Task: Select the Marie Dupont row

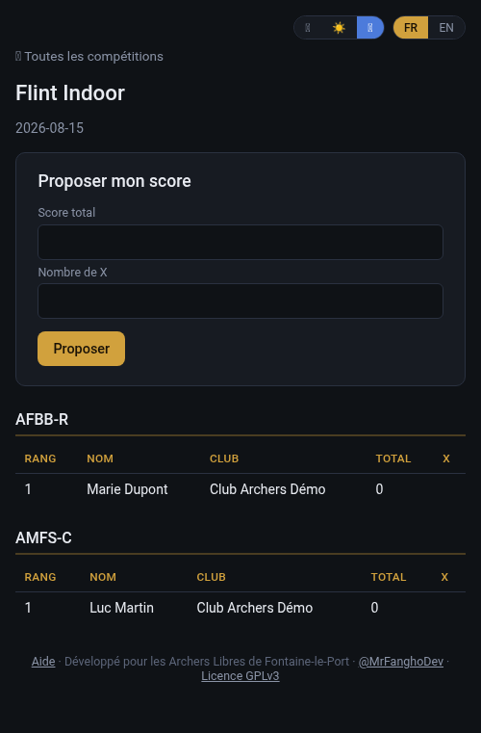Action: tap(240, 489)
